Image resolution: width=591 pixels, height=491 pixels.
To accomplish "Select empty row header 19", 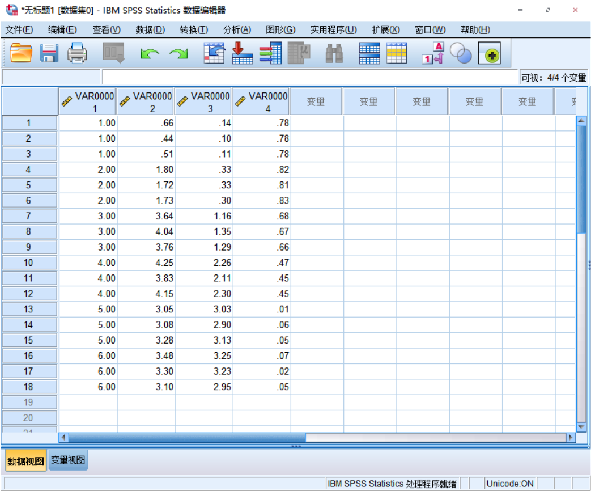I will 29,402.
